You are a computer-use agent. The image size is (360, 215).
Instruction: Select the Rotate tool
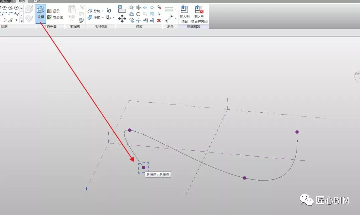pyautogui.click(x=138, y=14)
